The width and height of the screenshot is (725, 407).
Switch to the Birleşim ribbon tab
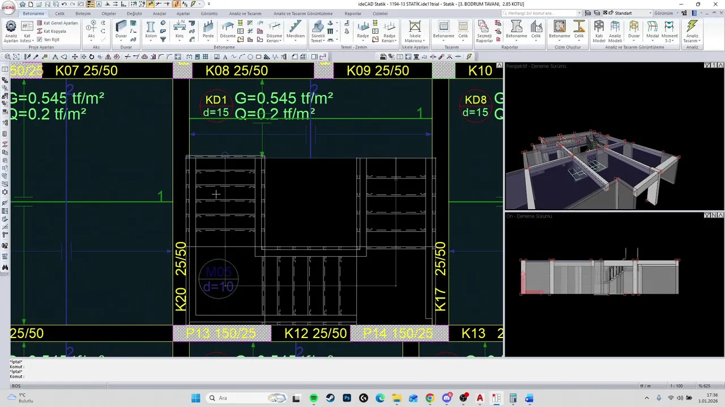pos(83,13)
